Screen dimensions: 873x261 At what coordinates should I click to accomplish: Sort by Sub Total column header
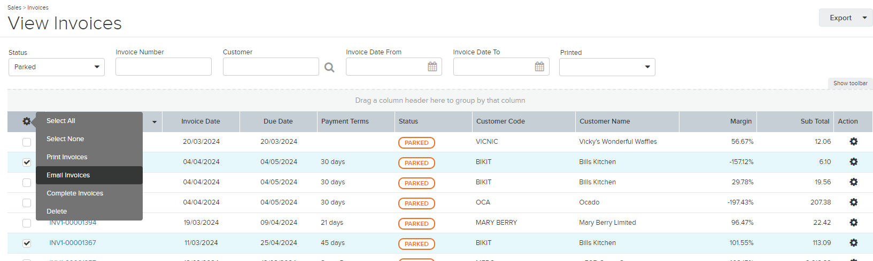[x=795, y=121]
